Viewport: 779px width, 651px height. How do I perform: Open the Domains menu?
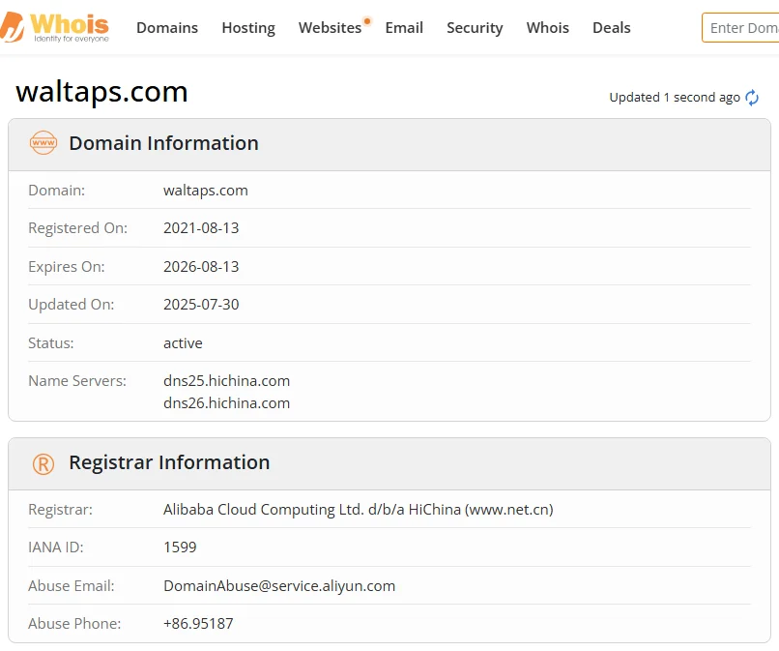click(x=167, y=28)
